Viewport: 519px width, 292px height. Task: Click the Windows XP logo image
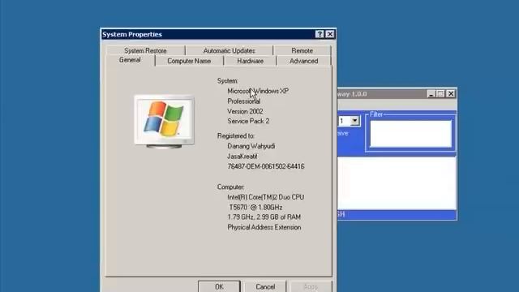[164, 122]
